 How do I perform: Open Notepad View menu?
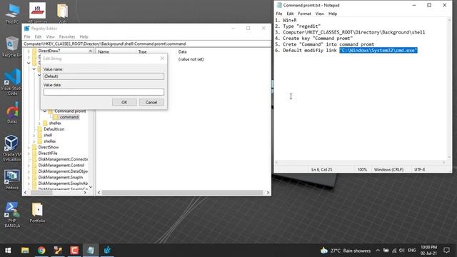click(319, 14)
